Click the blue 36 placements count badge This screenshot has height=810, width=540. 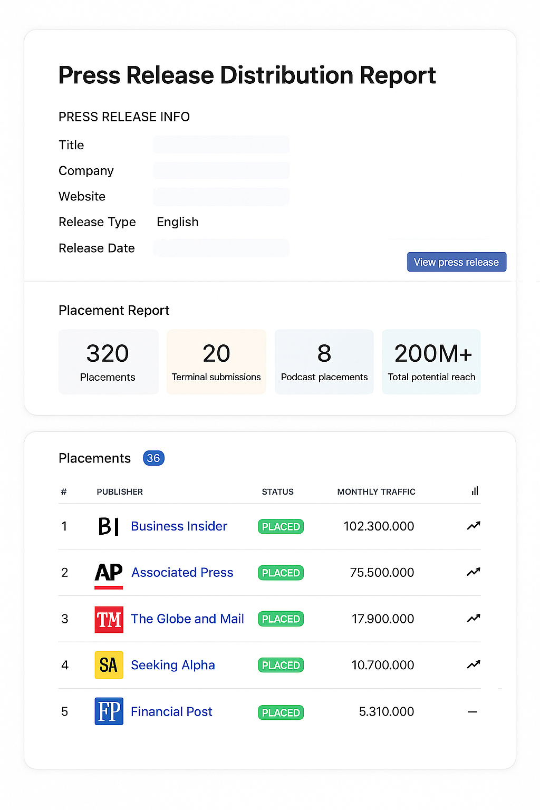(153, 458)
